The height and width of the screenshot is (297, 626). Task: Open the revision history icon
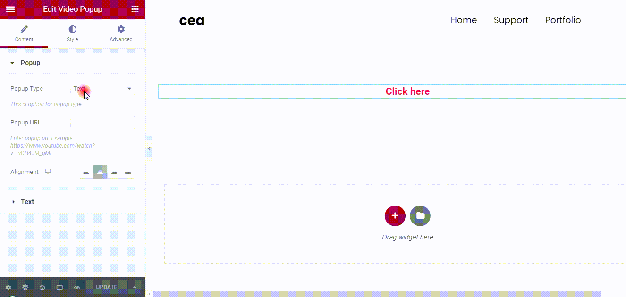coord(42,287)
